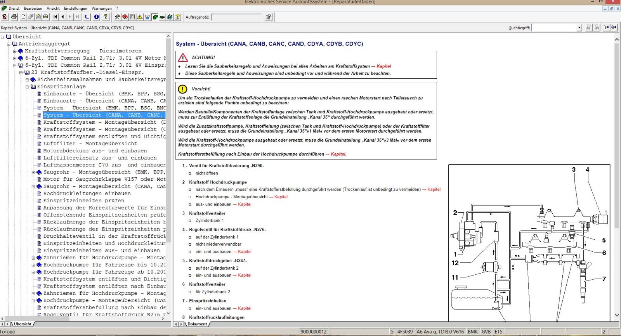Viewport: 621px width, 336px height.
Task: Click the green book repair manual icon
Action: point(155,17)
